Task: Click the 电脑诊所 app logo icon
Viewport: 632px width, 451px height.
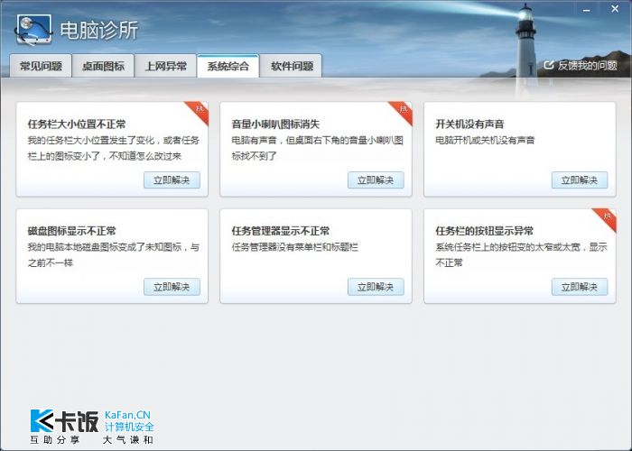Action: (x=34, y=30)
